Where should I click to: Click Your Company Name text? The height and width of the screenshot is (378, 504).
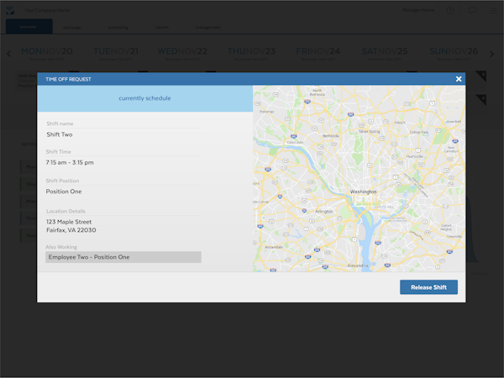coord(47,10)
